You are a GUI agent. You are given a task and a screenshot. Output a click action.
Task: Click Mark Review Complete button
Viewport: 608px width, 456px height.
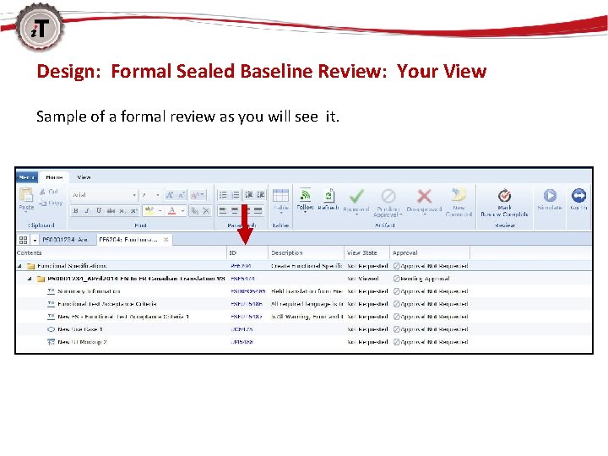click(504, 203)
